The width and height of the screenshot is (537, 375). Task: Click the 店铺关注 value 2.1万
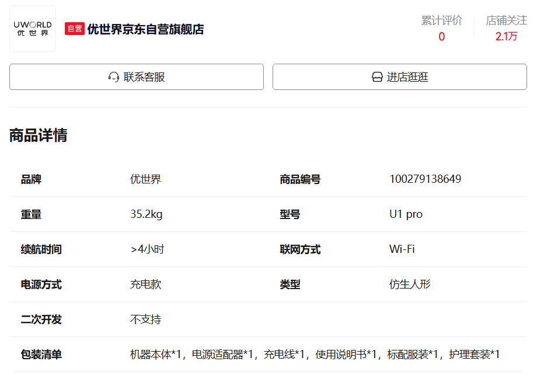click(506, 36)
